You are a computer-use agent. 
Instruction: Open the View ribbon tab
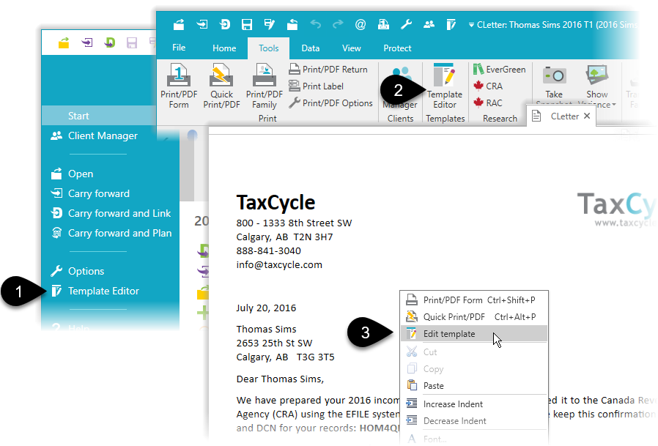(x=351, y=48)
